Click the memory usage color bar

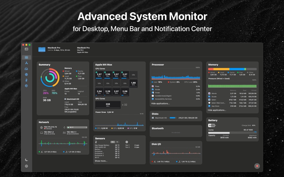point(232,69)
